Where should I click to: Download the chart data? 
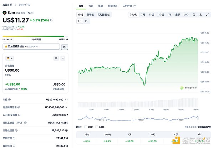tap(200, 15)
